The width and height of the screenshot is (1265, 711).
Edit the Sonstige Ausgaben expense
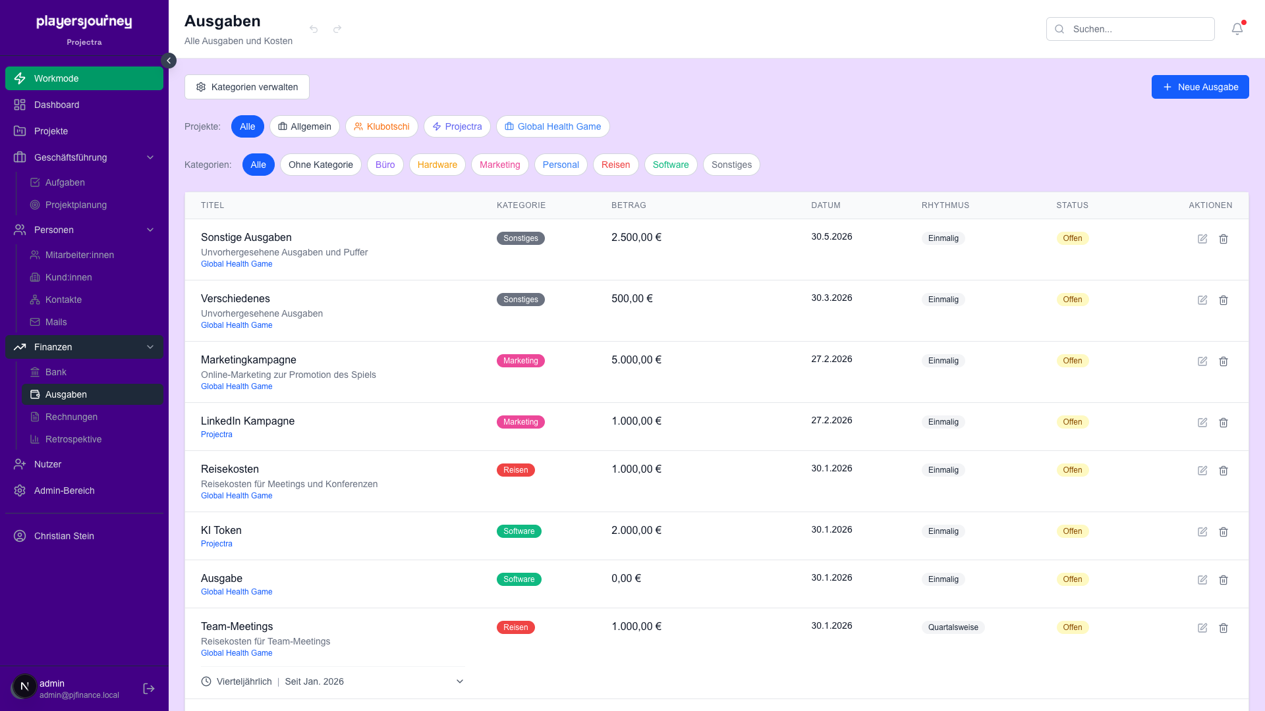pos(1202,239)
